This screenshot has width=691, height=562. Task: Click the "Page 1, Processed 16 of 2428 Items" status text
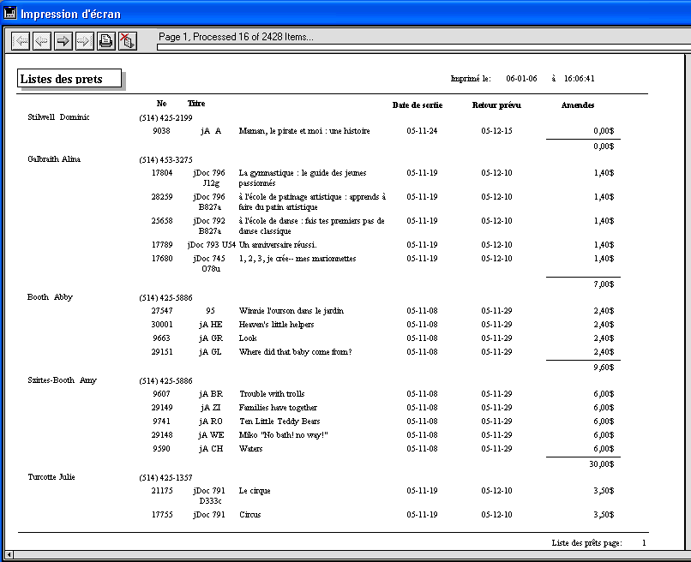(236, 37)
